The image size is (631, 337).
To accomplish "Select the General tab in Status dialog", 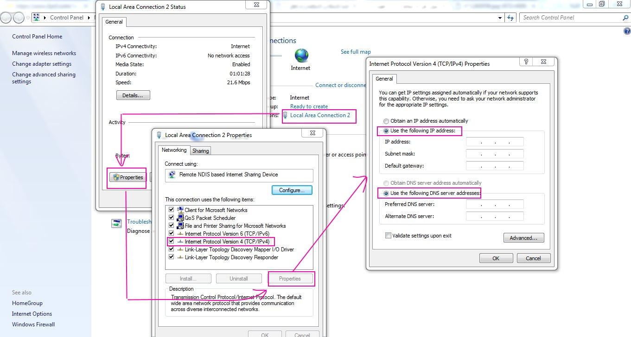I will click(x=114, y=22).
